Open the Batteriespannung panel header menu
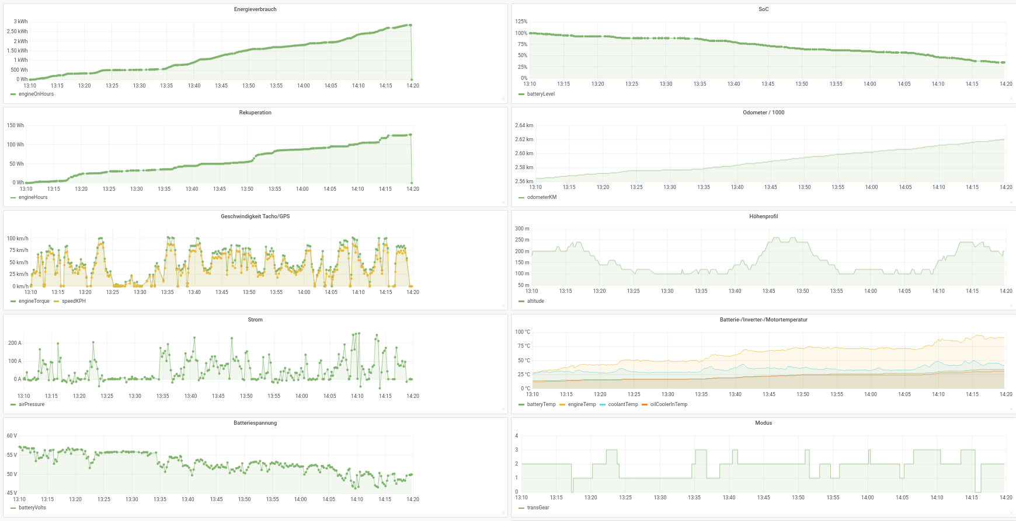Screen dimensions: 1016x521 255,423
